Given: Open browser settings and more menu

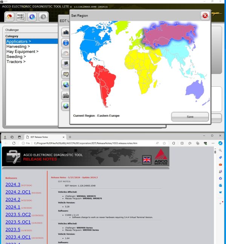Looking at the screenshot, I should [213, 143].
